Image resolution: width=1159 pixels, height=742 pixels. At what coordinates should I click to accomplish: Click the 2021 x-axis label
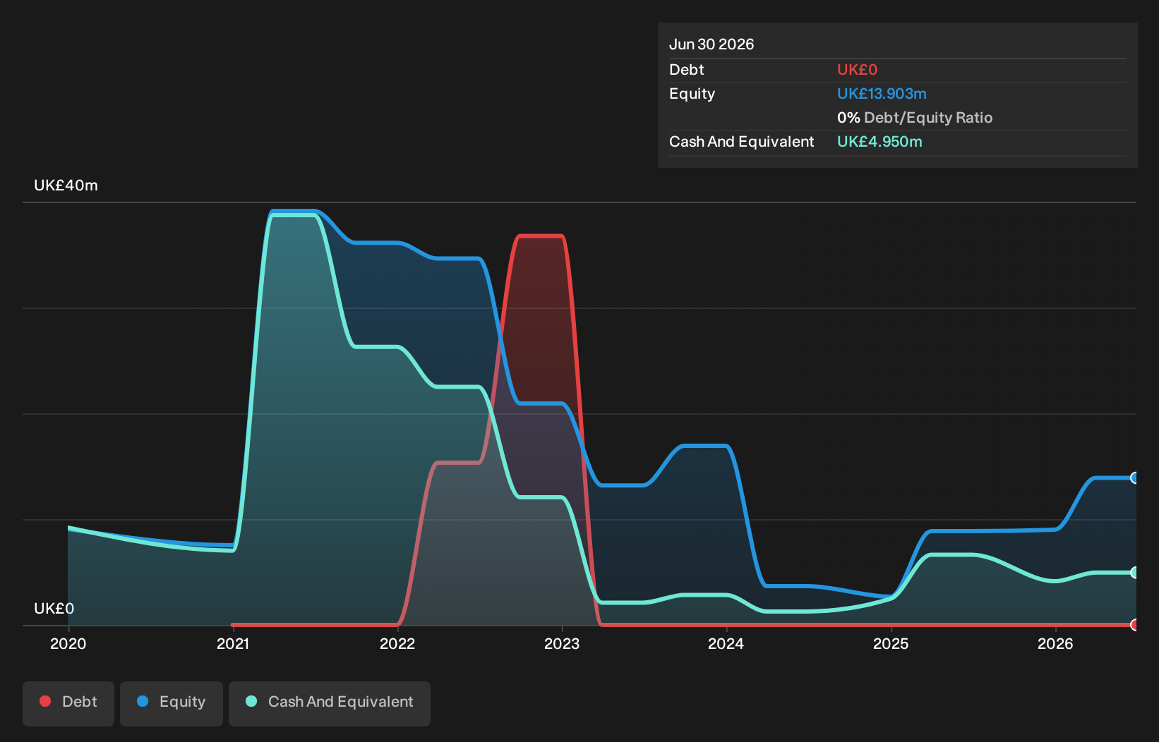(x=233, y=644)
